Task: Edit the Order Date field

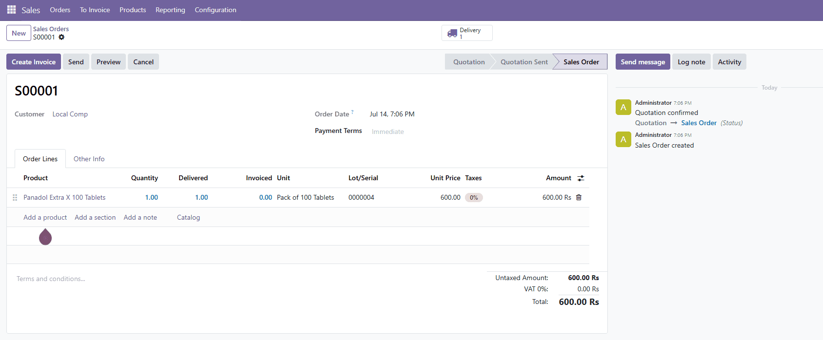Action: (392, 114)
